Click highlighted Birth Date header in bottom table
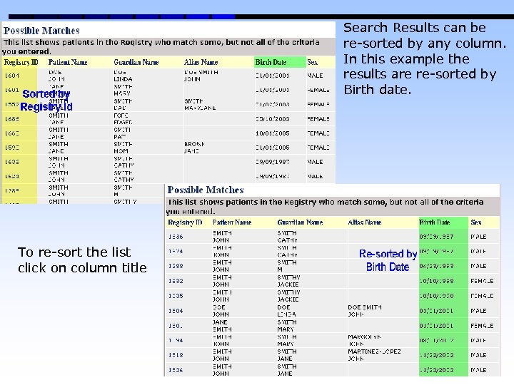Screen dimensions: 514x385 (435, 222)
